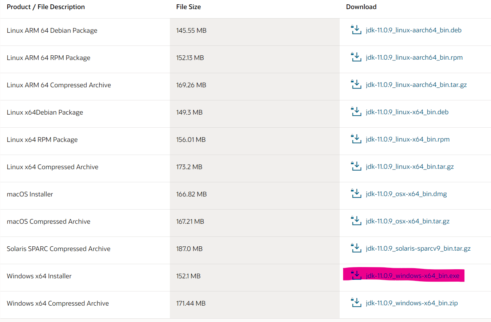Click the Download column header

point(361,7)
